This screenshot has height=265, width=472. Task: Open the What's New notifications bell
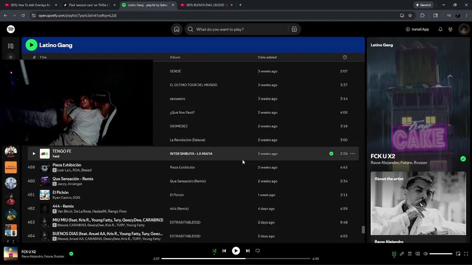point(440,29)
